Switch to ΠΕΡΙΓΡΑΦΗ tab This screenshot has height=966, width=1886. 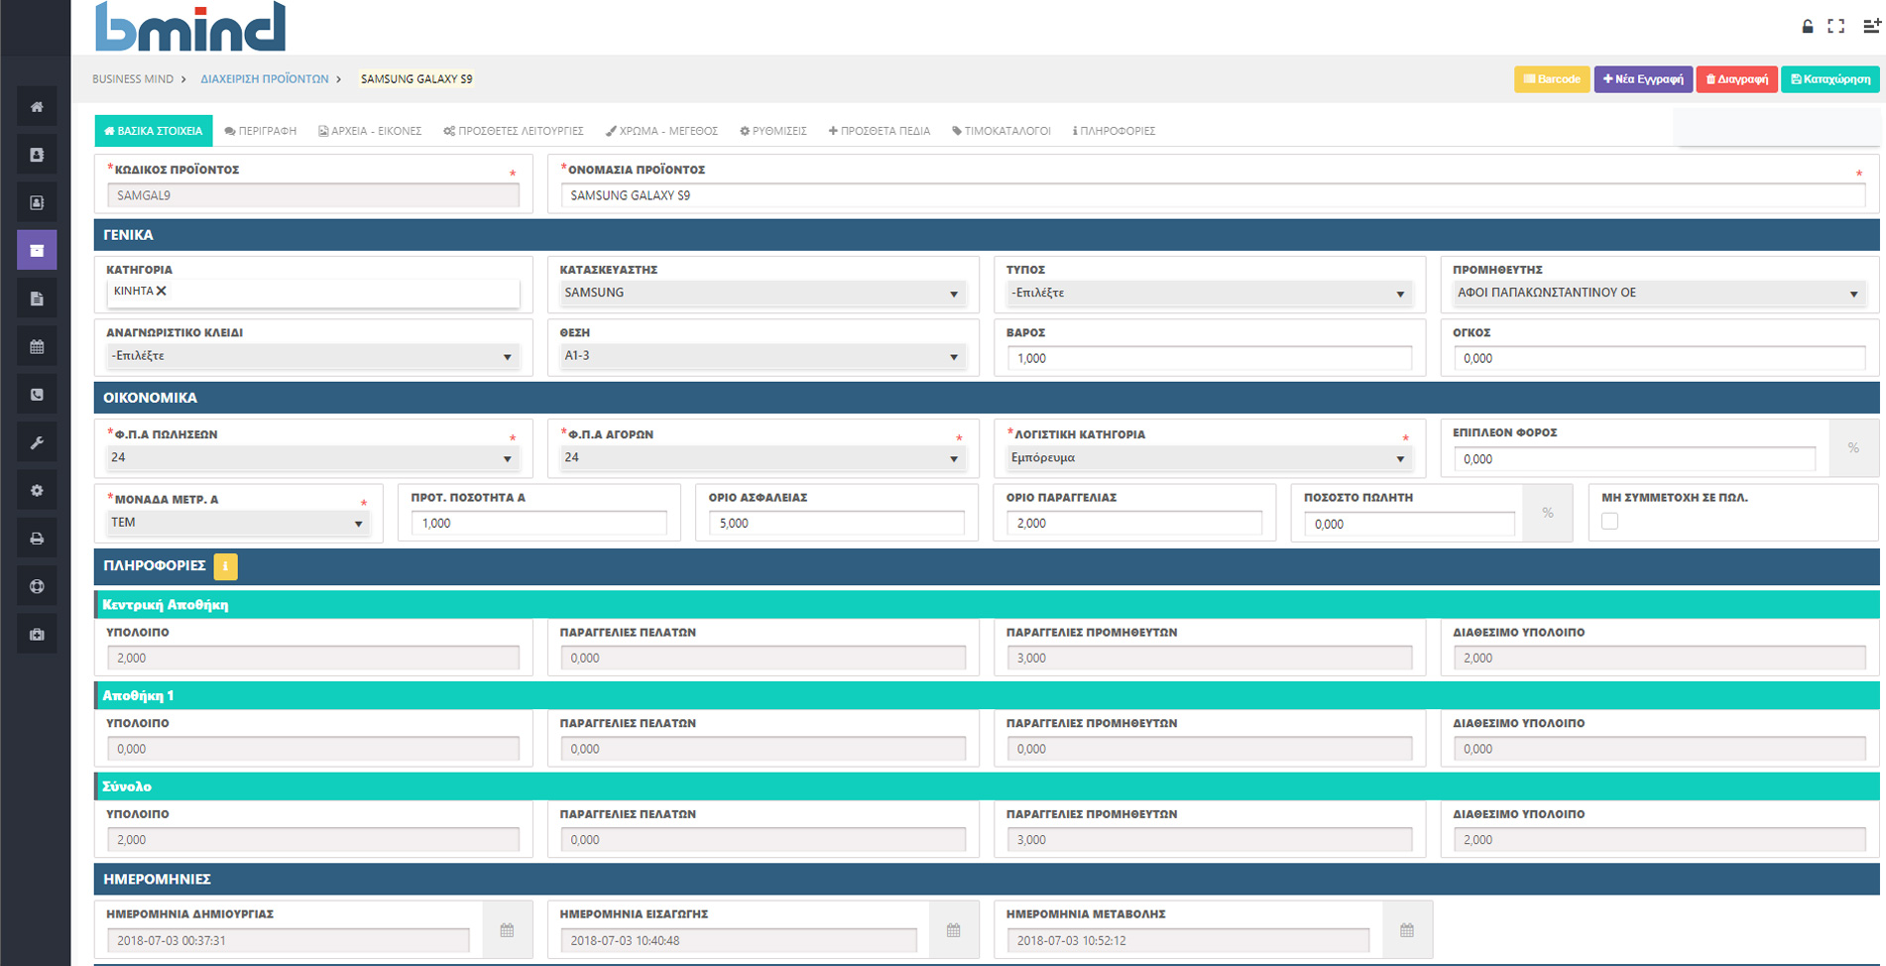tap(261, 131)
